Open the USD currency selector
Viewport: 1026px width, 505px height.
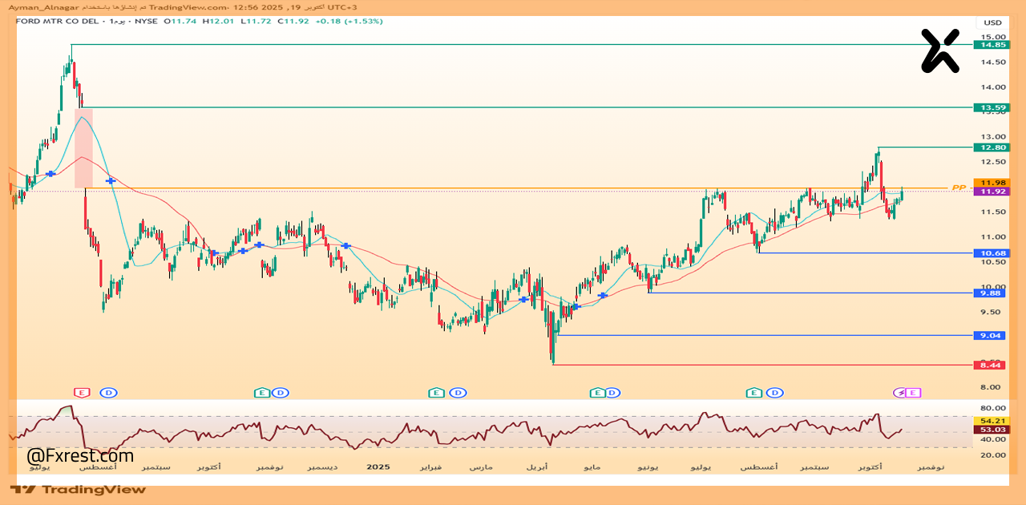[992, 22]
